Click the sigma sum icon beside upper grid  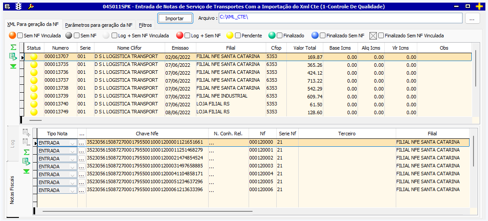click(14, 47)
